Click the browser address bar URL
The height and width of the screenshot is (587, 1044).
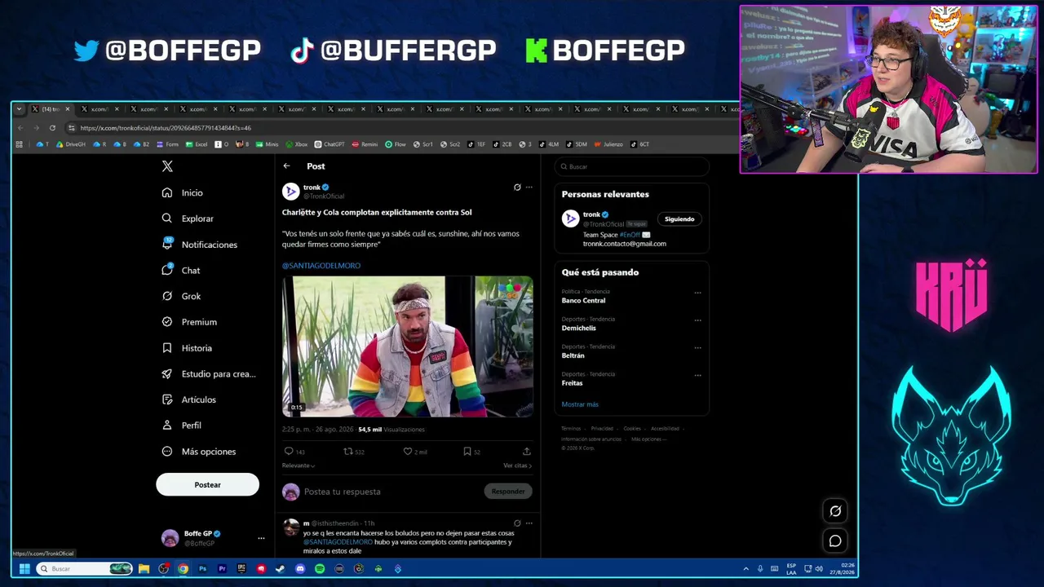coord(166,128)
